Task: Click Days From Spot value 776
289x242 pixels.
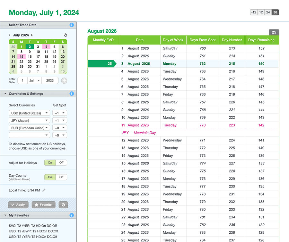Action: [203, 179]
